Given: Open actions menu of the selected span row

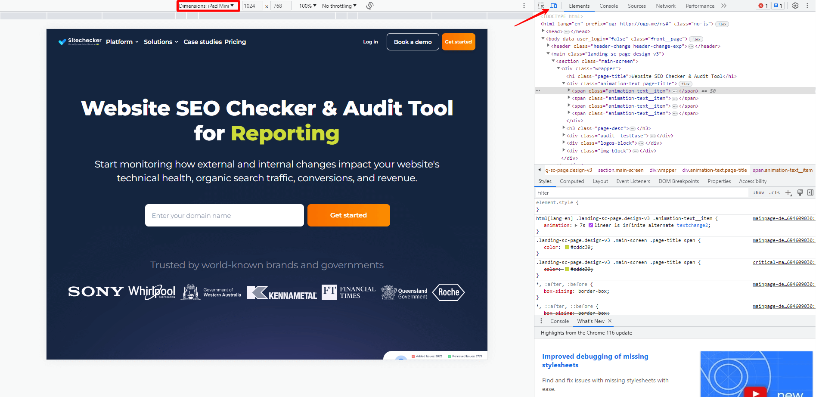Looking at the screenshot, I should tap(537, 91).
